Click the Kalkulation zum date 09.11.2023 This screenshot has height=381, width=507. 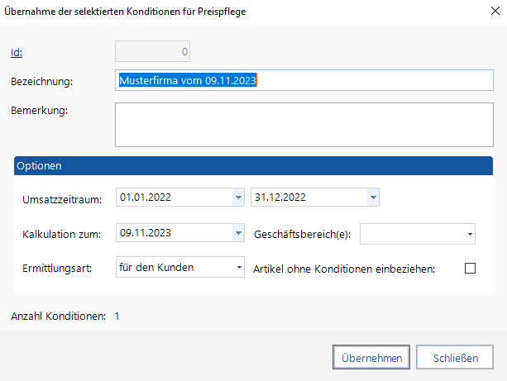[174, 234]
